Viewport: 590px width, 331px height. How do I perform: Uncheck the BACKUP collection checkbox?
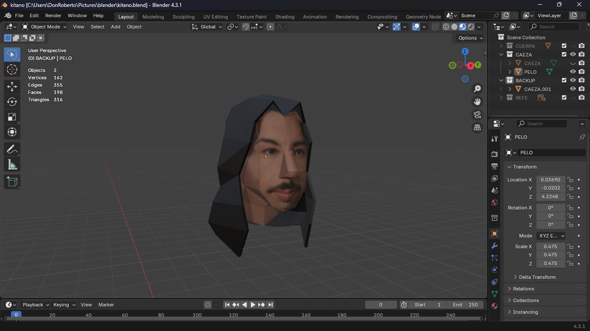coord(564,81)
